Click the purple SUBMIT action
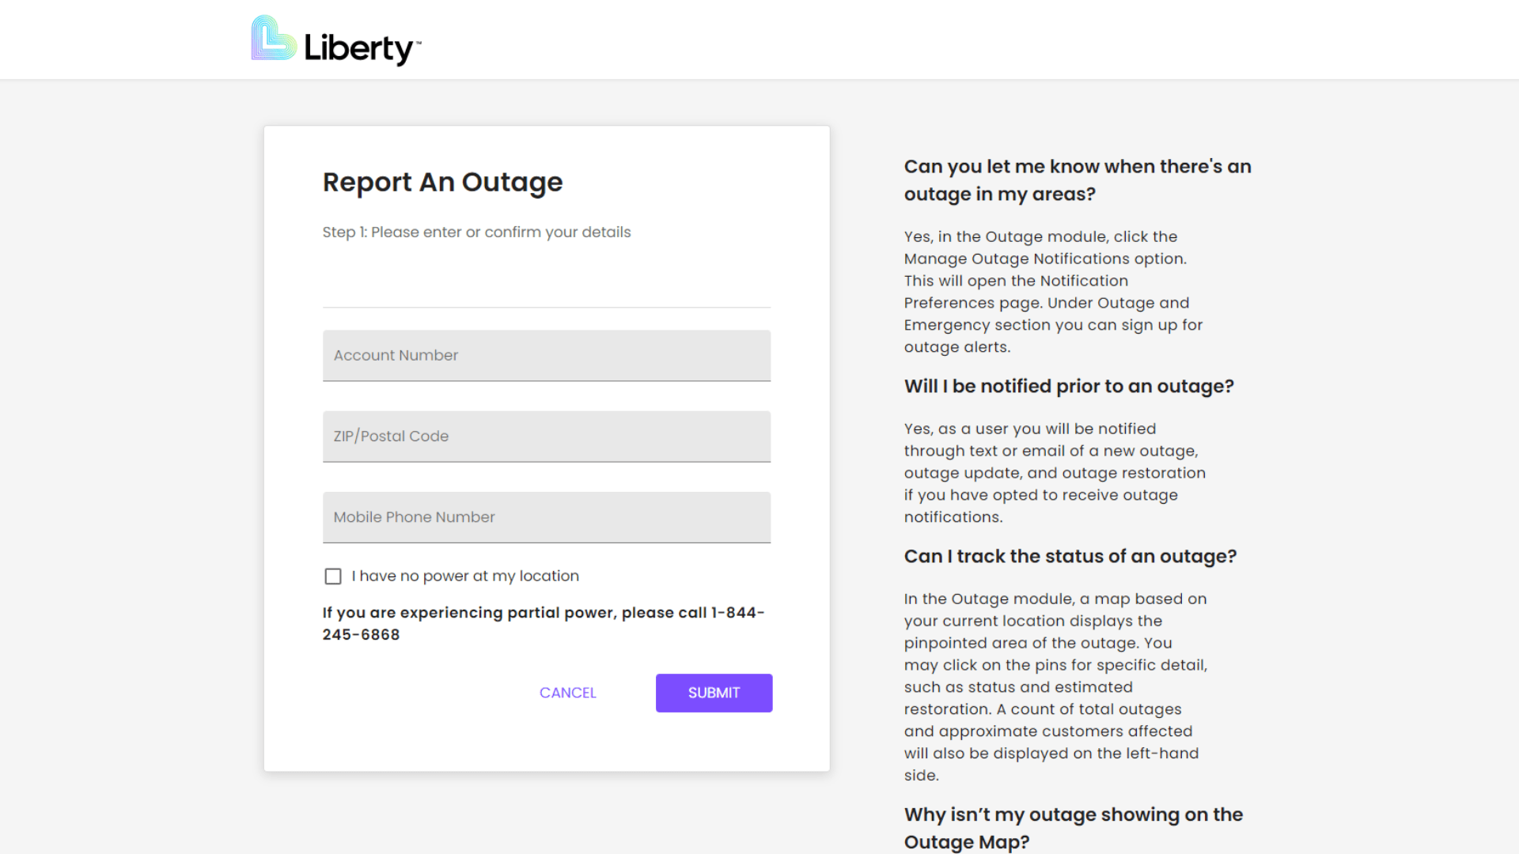The width and height of the screenshot is (1519, 854). (713, 693)
